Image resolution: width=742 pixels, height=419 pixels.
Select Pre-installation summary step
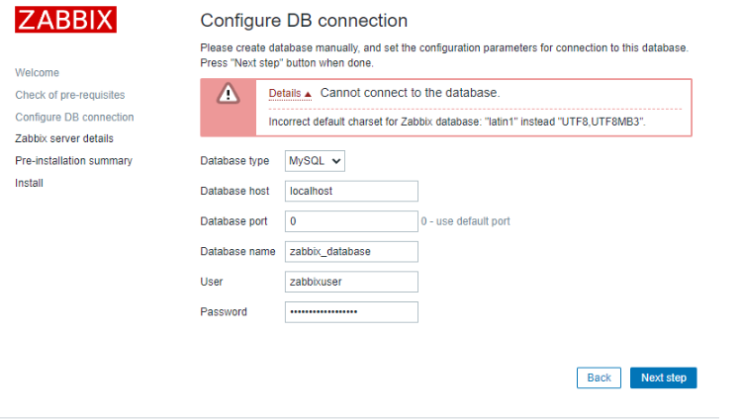pos(73,160)
